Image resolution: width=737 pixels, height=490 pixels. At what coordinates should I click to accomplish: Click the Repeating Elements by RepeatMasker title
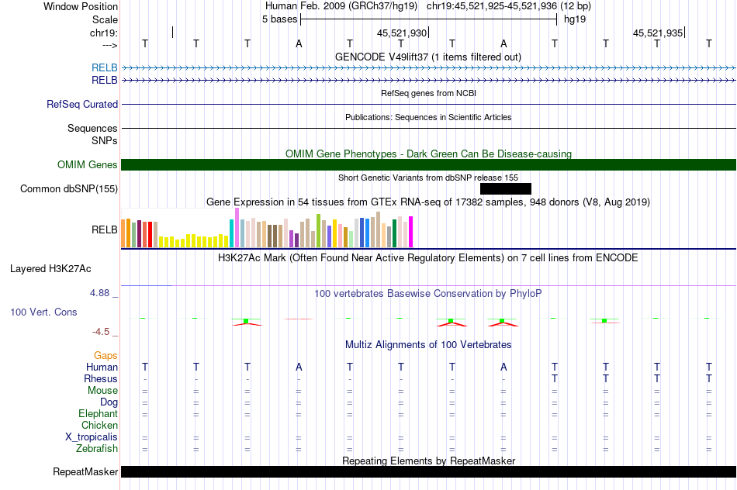tap(429, 461)
